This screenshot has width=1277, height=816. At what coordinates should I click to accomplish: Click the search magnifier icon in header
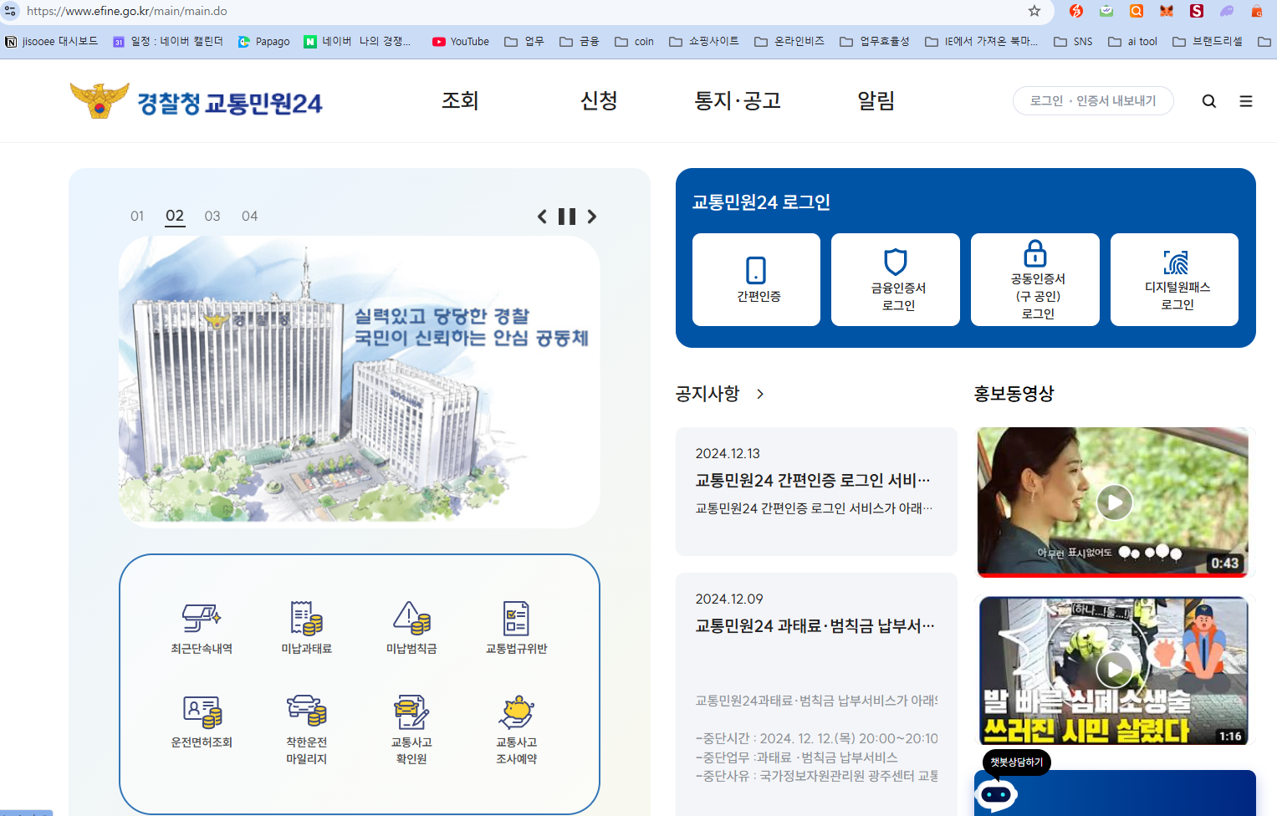point(1208,101)
